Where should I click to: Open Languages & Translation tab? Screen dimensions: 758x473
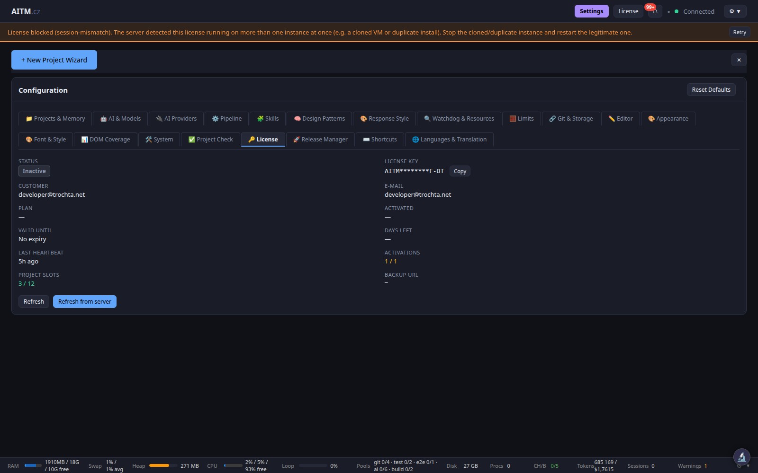(x=449, y=140)
